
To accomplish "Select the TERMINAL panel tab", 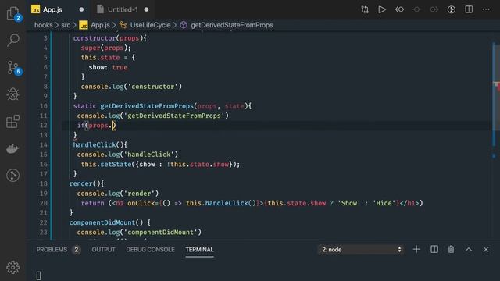I will [200, 250].
